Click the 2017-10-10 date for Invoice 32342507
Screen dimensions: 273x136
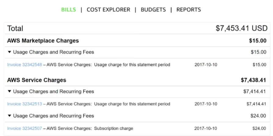click(x=206, y=128)
